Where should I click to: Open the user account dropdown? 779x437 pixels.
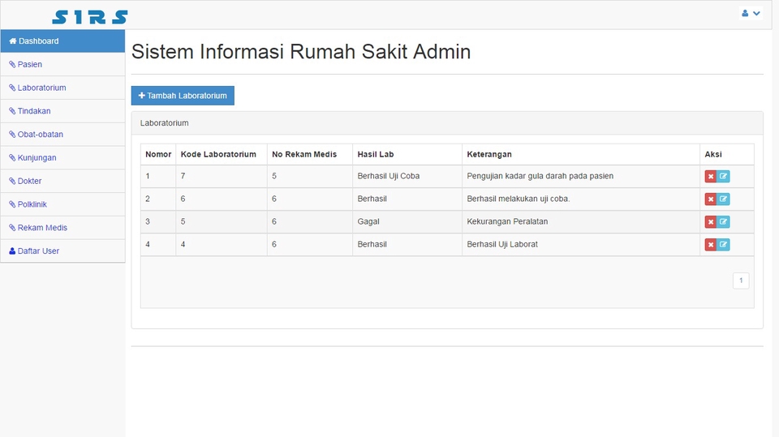[x=751, y=14]
